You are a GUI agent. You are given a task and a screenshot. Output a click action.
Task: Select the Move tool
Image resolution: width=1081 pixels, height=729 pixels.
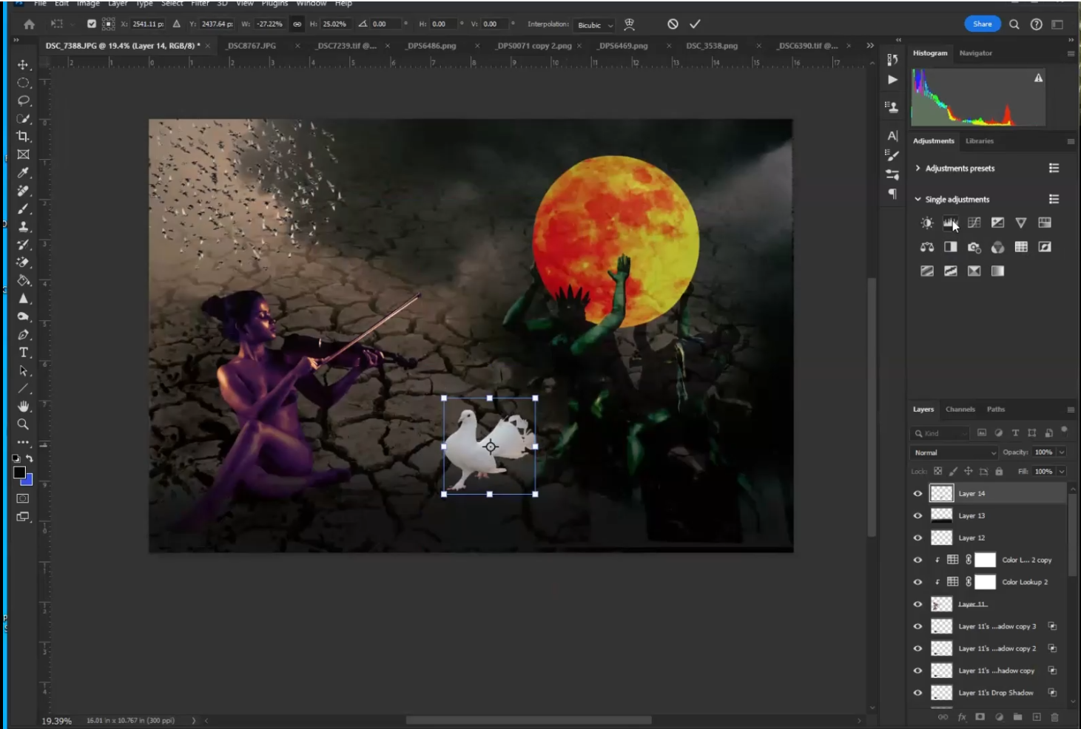point(23,65)
